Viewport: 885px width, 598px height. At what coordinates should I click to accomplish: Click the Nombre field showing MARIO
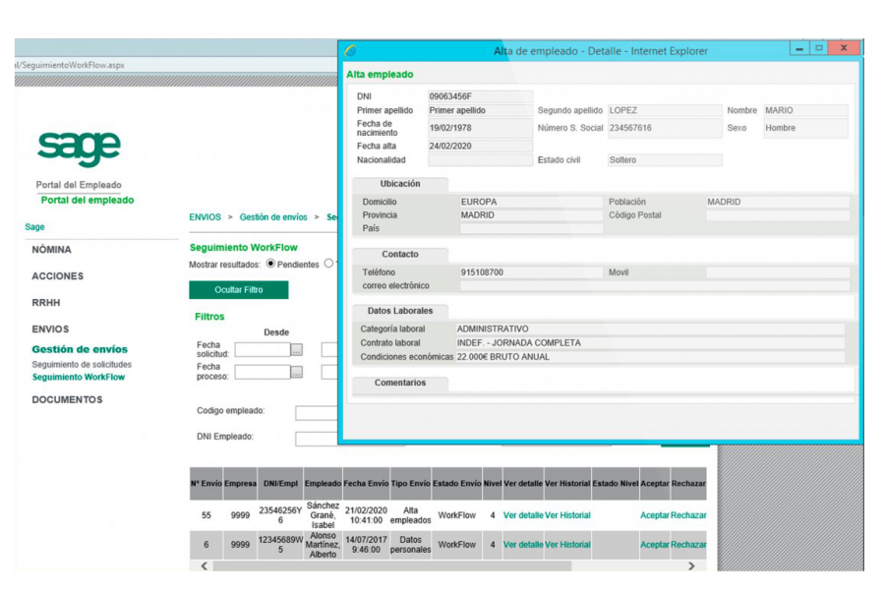click(806, 111)
